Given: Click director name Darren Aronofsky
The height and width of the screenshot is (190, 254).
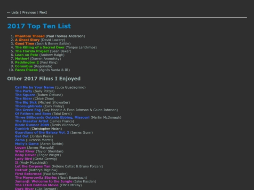Looking at the screenshot, I should click(46, 59).
